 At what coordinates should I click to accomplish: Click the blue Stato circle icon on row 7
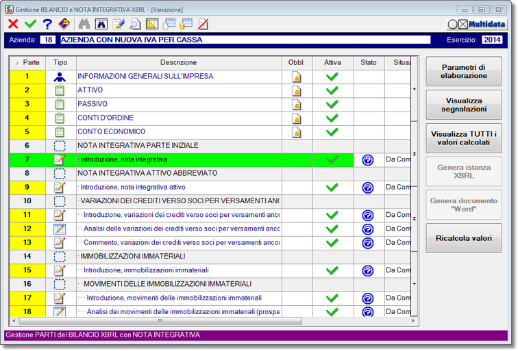368,160
